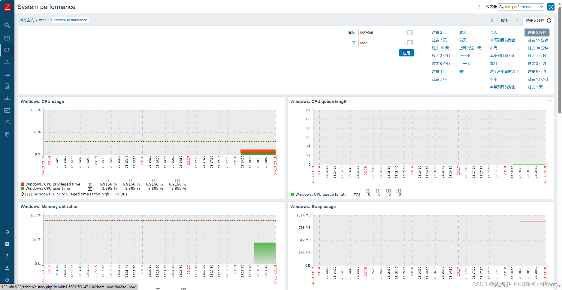562x290 pixels.
Task: Open the Integrations Z icon
Action: click(7, 244)
